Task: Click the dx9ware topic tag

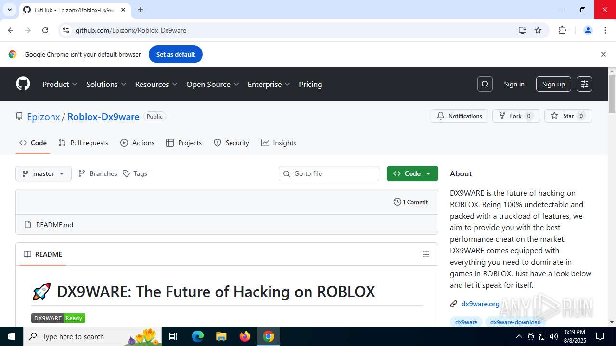Action: coord(466,322)
